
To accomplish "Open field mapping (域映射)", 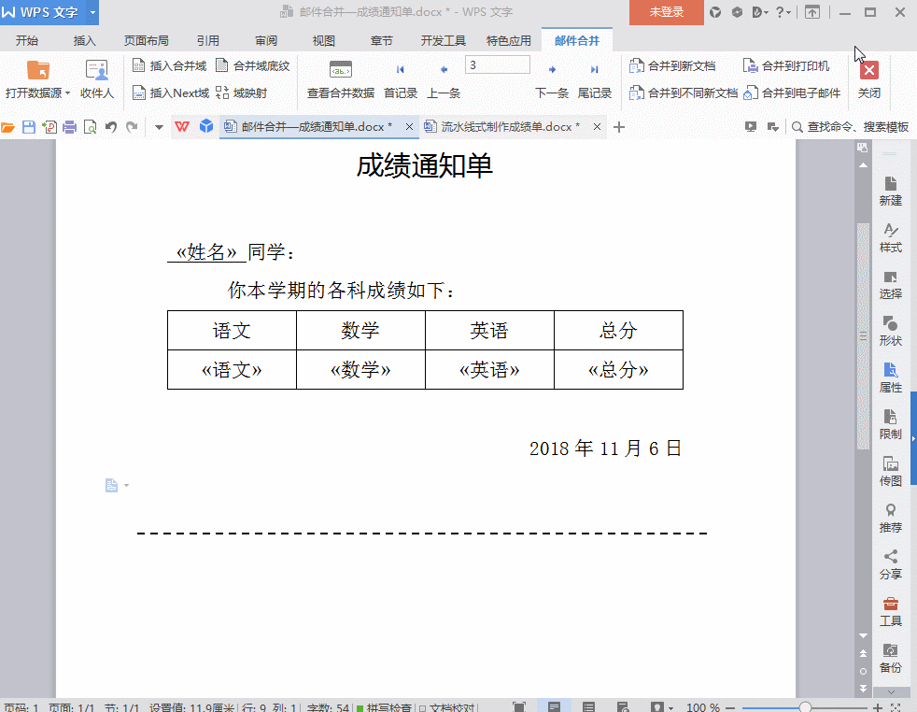I will [242, 93].
